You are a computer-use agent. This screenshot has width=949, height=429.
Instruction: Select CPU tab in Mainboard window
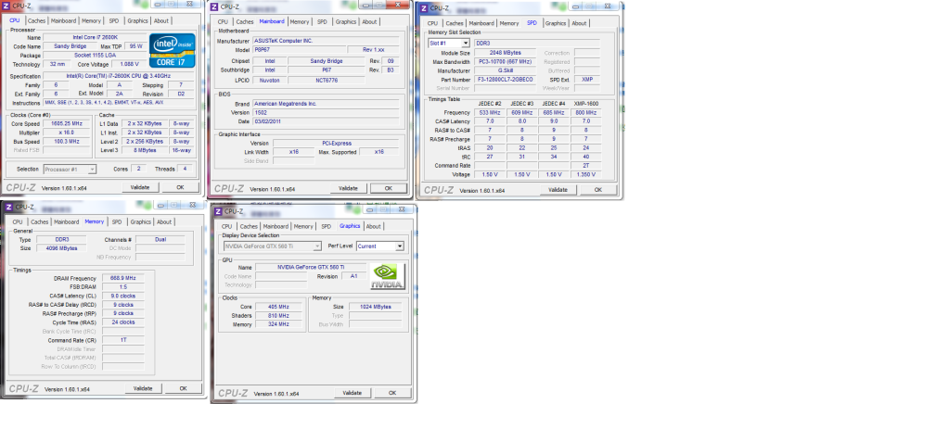pyautogui.click(x=224, y=21)
